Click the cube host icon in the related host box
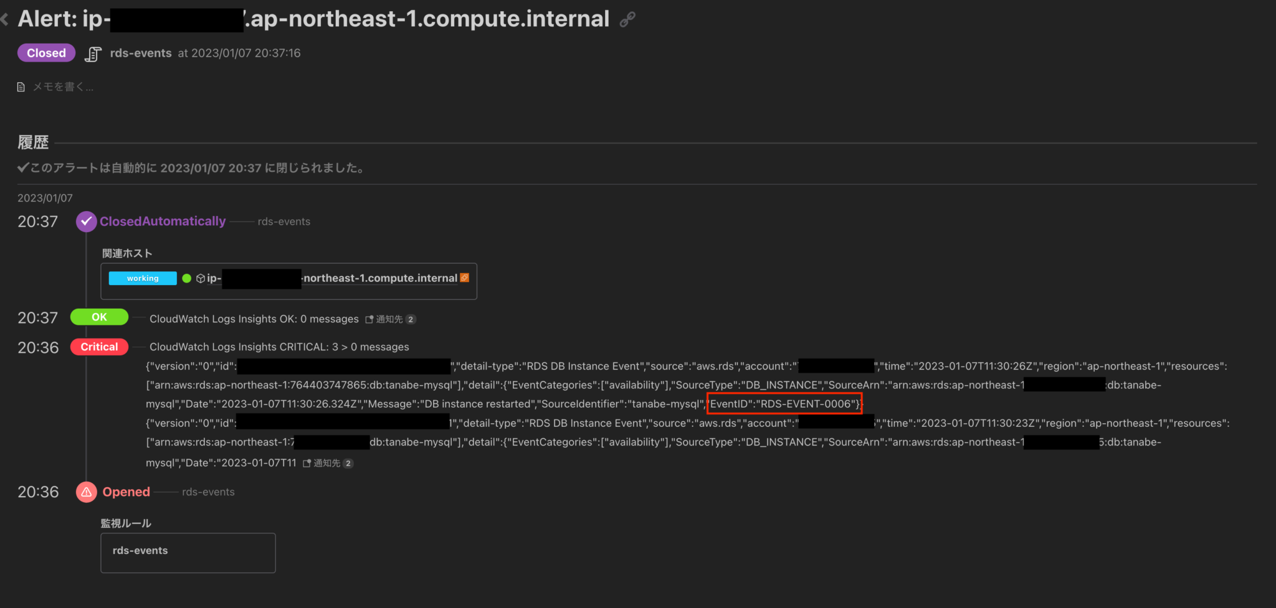Image resolution: width=1276 pixels, height=608 pixels. tap(201, 279)
